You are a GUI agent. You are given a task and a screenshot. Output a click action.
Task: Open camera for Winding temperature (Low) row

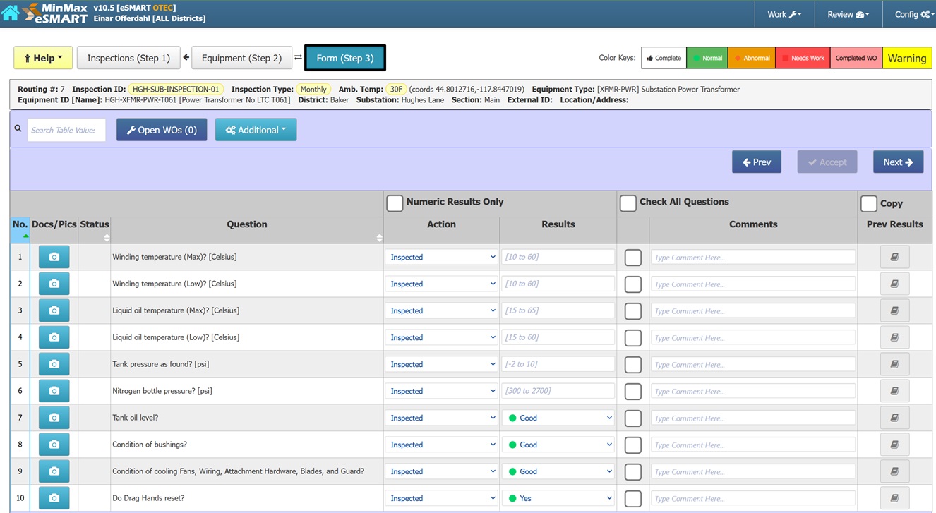(x=54, y=284)
